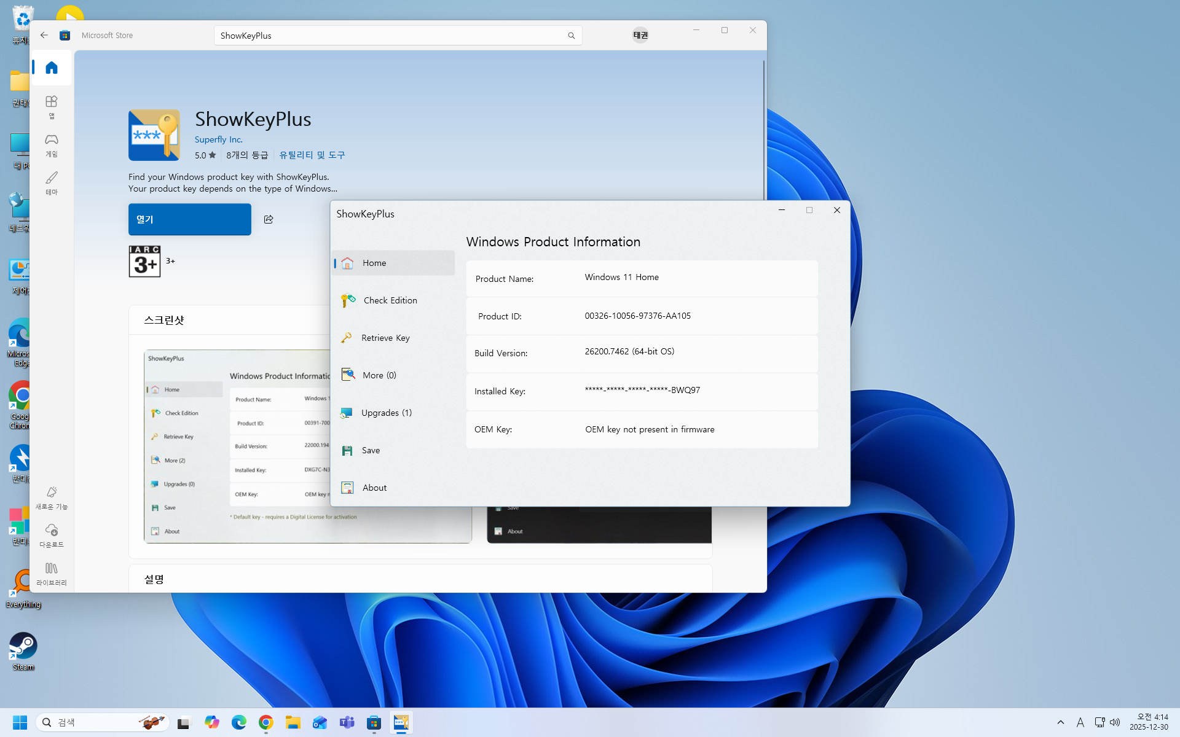The height and width of the screenshot is (737, 1180).
Task: Open the Superfly Inc. publisher link
Action: click(x=219, y=139)
